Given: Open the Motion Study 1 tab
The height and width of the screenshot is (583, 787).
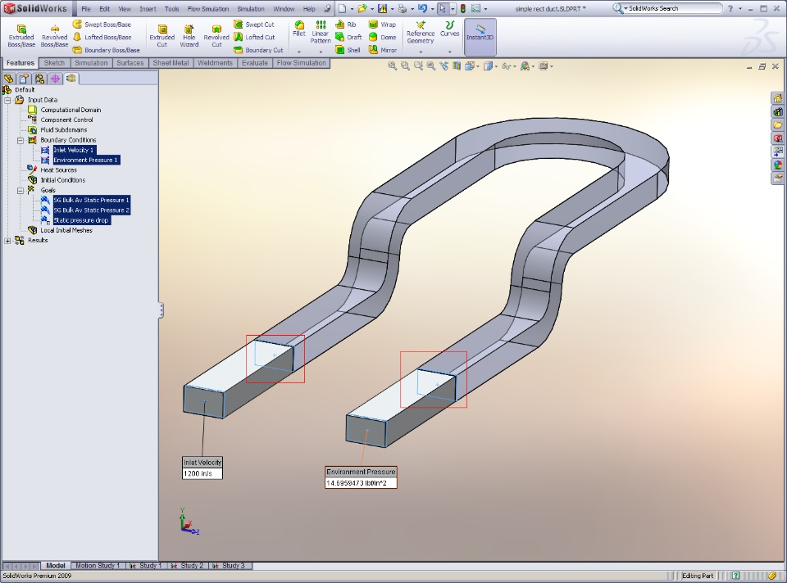Looking at the screenshot, I should (x=98, y=566).
